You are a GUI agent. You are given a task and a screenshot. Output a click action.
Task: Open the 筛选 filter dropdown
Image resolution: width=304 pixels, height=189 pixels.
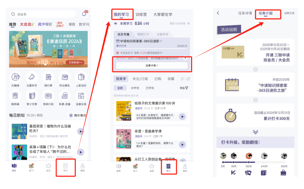(x=184, y=88)
